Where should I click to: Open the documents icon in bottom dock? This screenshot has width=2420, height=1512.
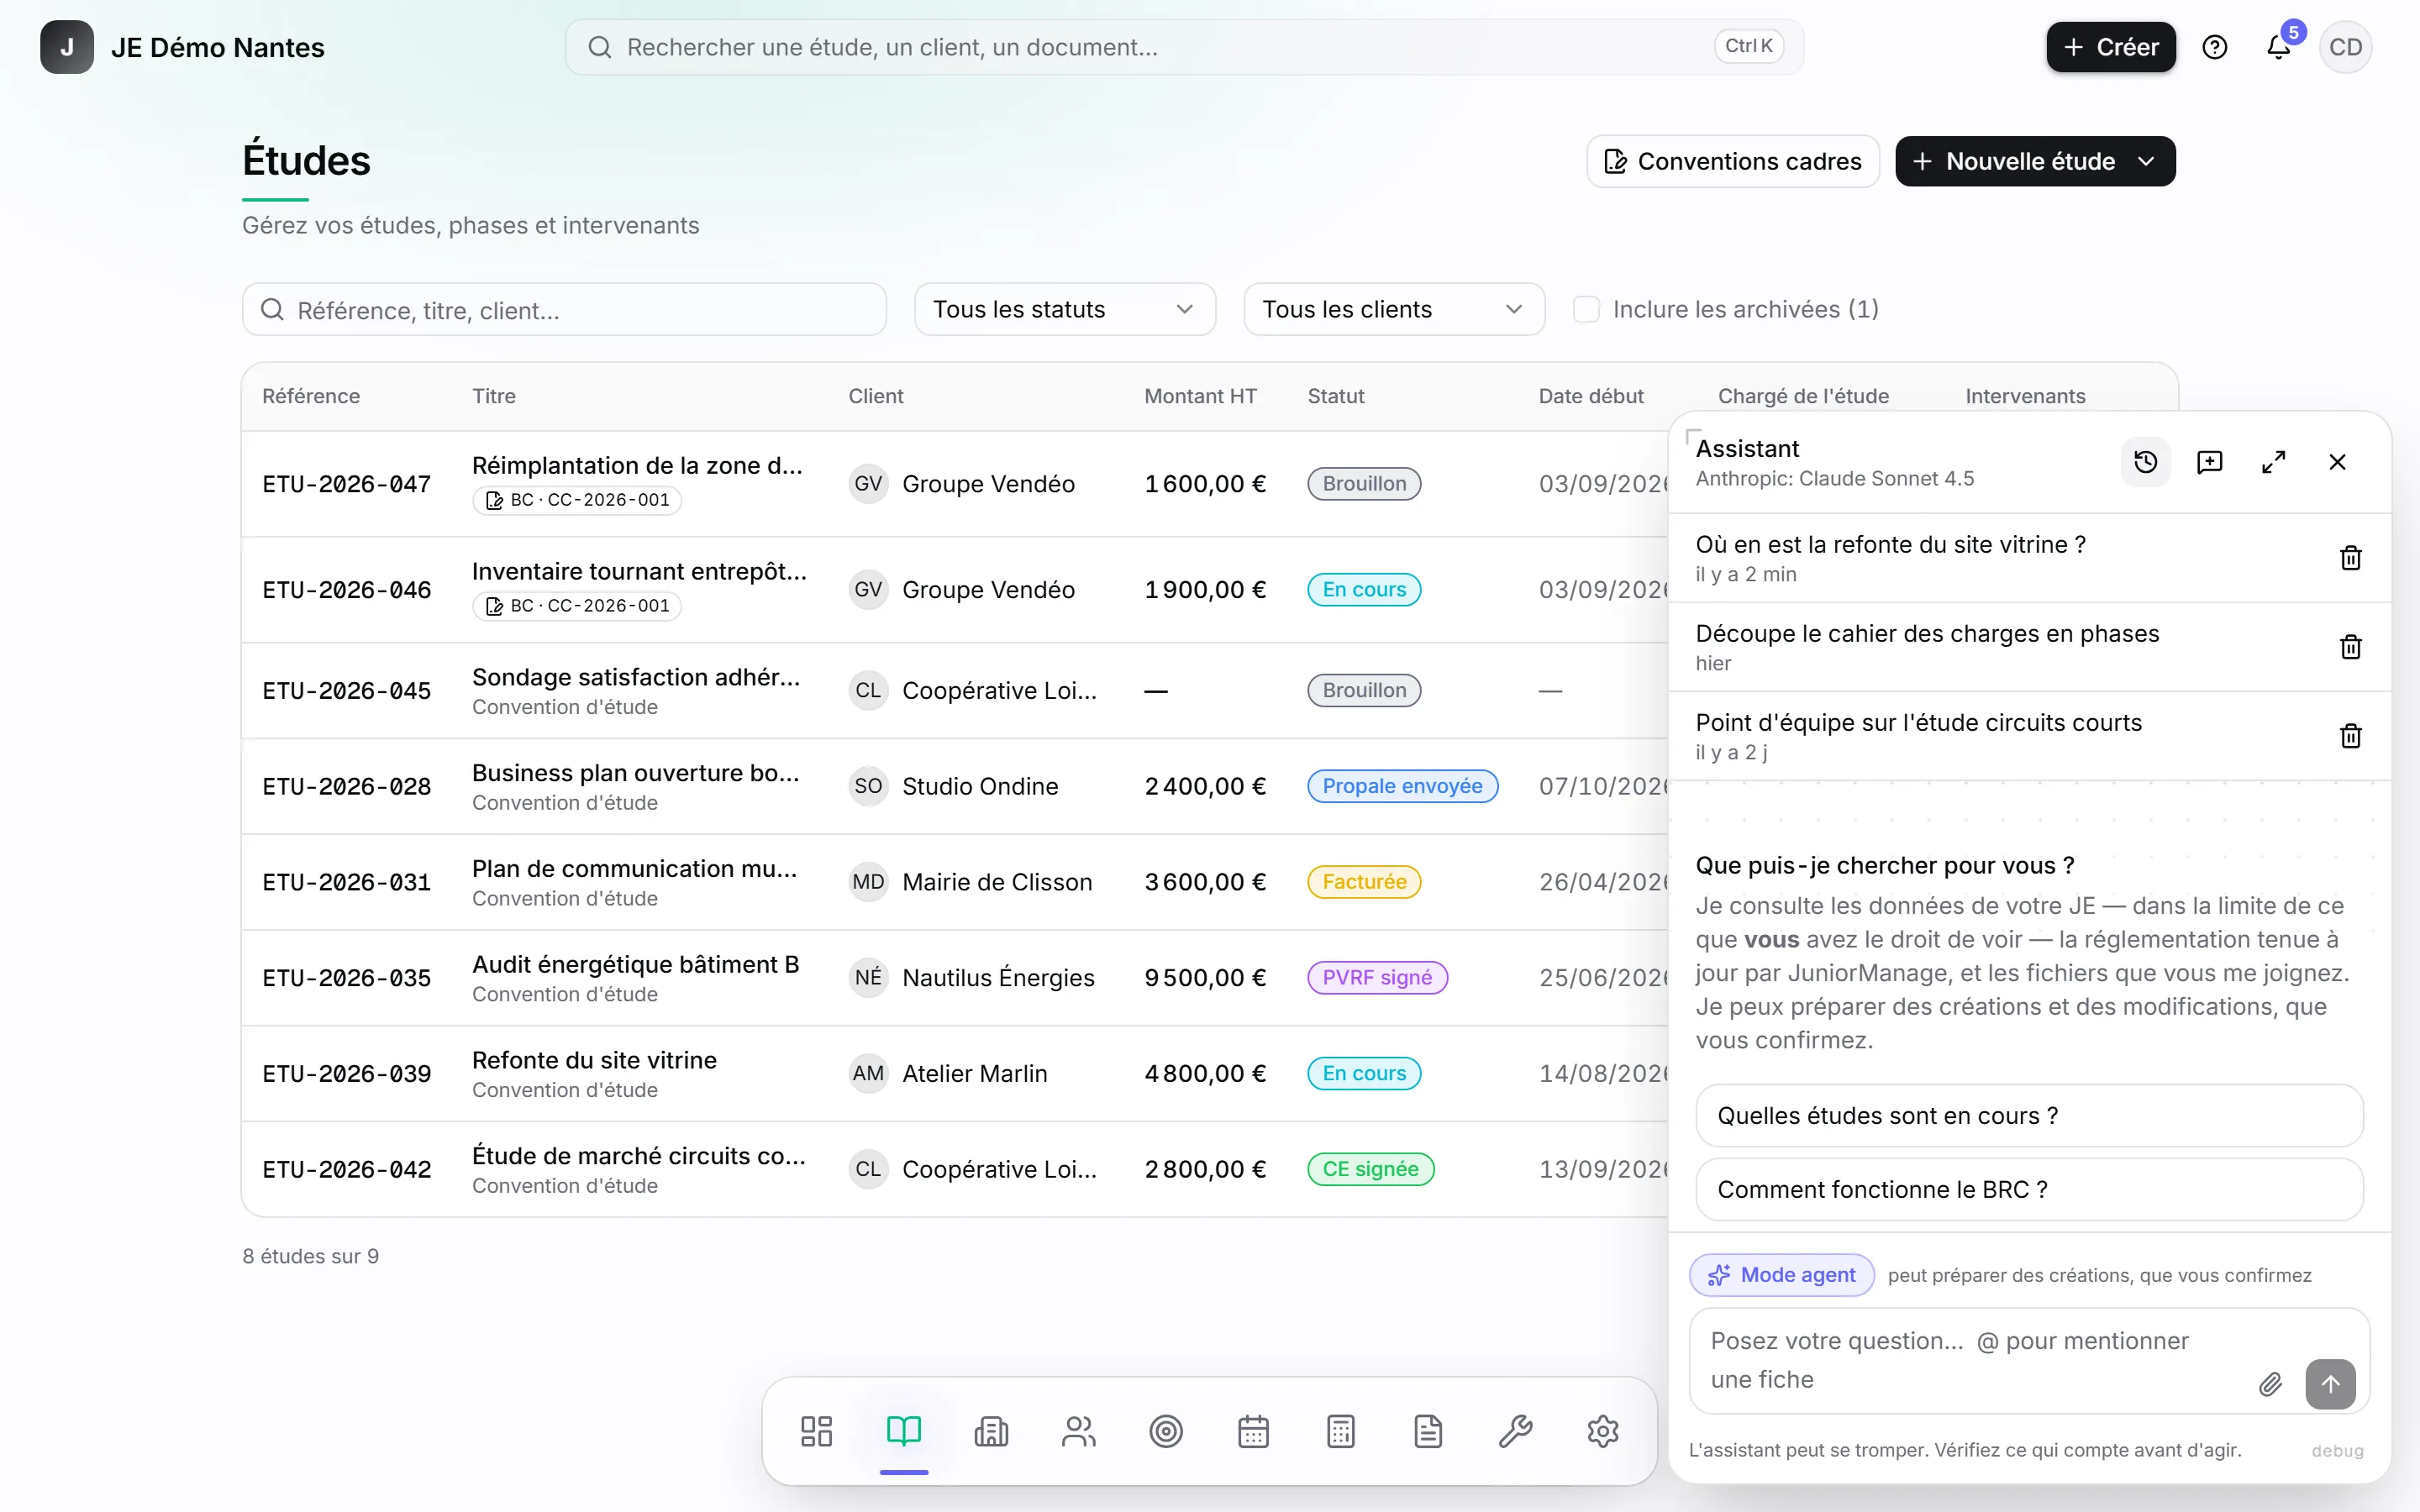[x=1428, y=1431]
